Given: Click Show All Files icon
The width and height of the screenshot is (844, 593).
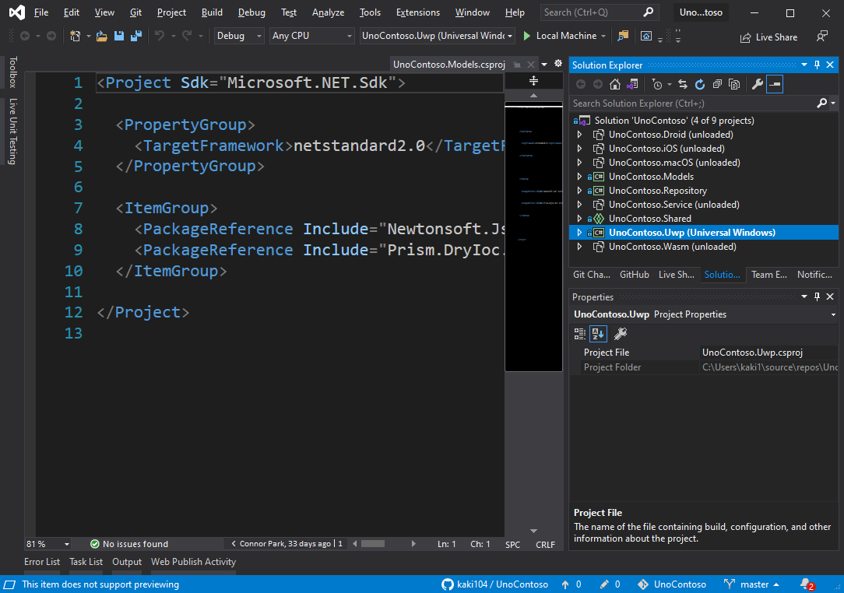Looking at the screenshot, I should 734,84.
